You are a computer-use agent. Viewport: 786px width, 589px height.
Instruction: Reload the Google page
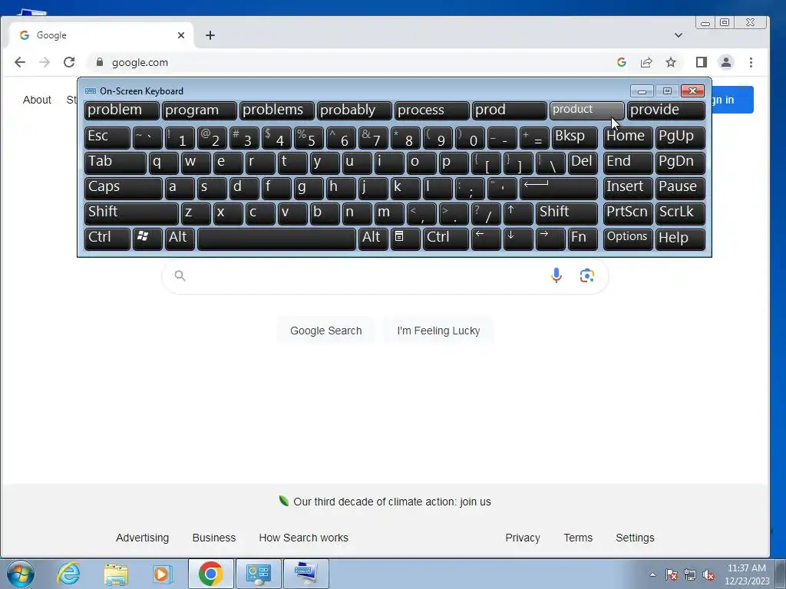[69, 62]
